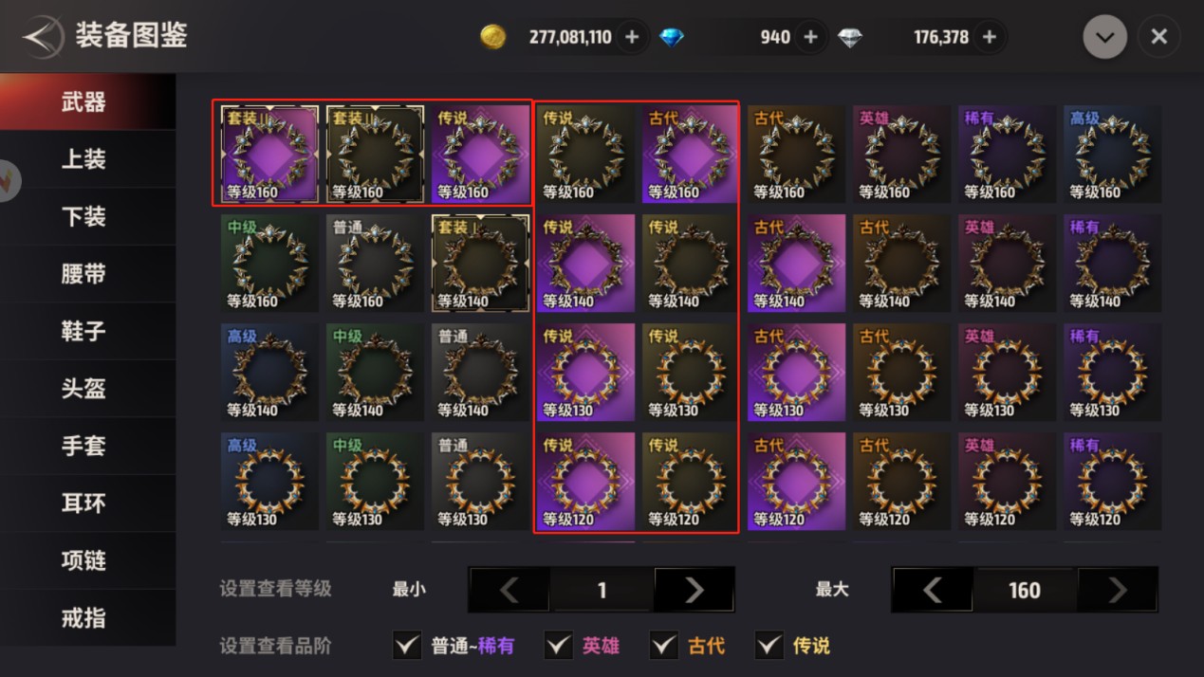Select the 中级 等级160 equipment icon
This screenshot has width=1204, height=677.
coord(269,263)
